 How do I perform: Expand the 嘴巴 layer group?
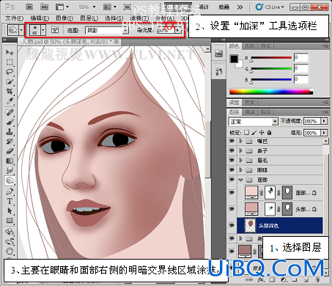[x=240, y=141]
